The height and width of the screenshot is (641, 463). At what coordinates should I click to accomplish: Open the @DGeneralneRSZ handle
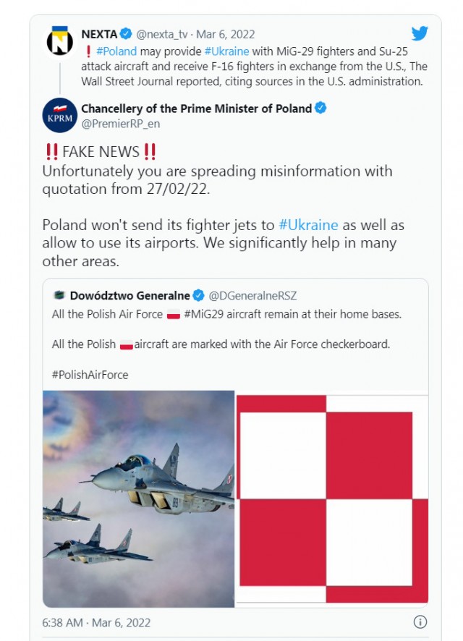[252, 296]
